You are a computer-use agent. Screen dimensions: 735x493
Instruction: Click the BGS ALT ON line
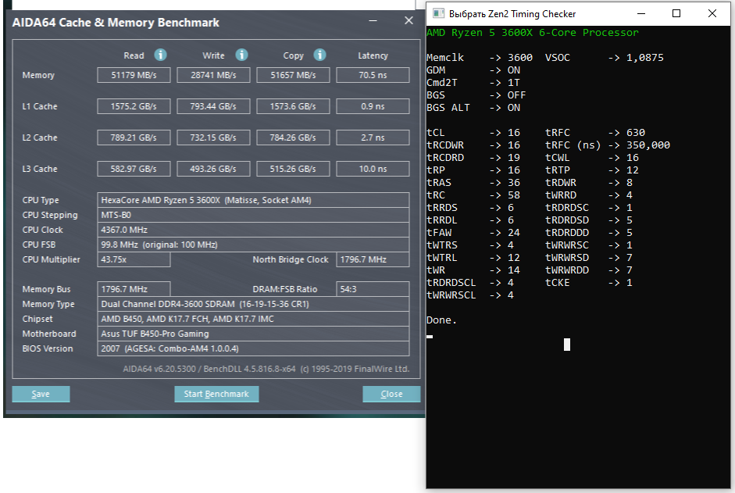[473, 107]
